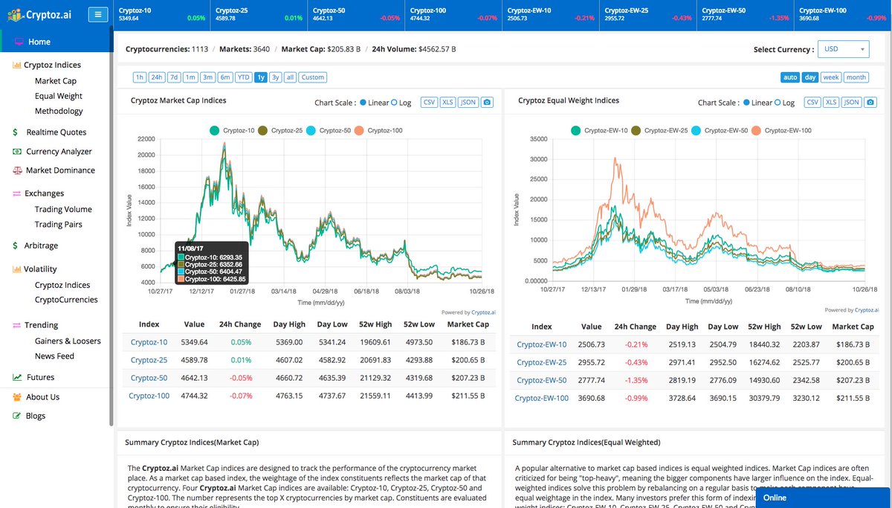This screenshot has height=508, width=892.
Task: Click the Realtime Quotes dollar icon
Action: [16, 132]
